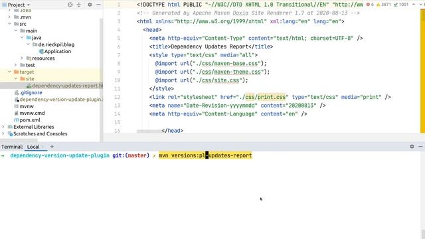Select the mvnw.cmd file

(32, 113)
